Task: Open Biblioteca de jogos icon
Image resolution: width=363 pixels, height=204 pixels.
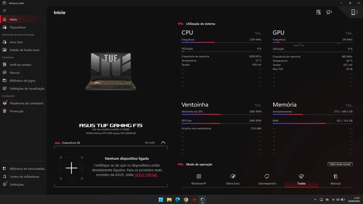Action: pos(5,80)
